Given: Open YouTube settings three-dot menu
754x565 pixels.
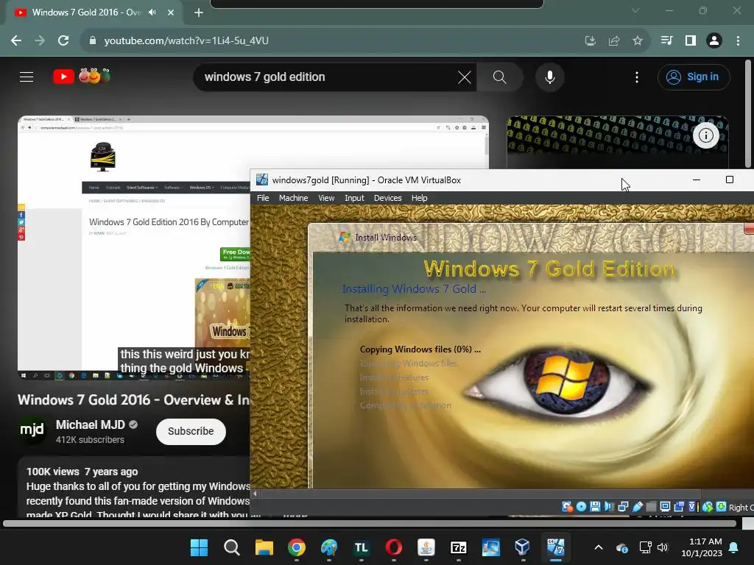Looking at the screenshot, I should pos(637,77).
